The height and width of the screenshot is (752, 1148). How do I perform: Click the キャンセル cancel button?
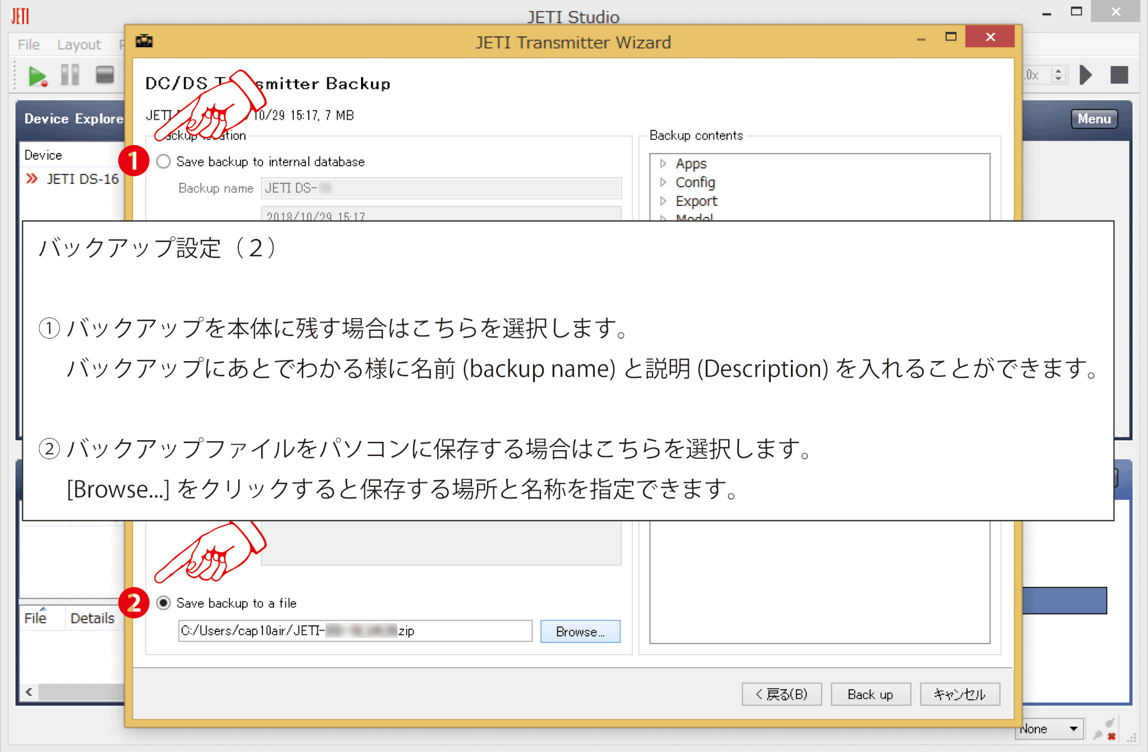click(x=960, y=694)
